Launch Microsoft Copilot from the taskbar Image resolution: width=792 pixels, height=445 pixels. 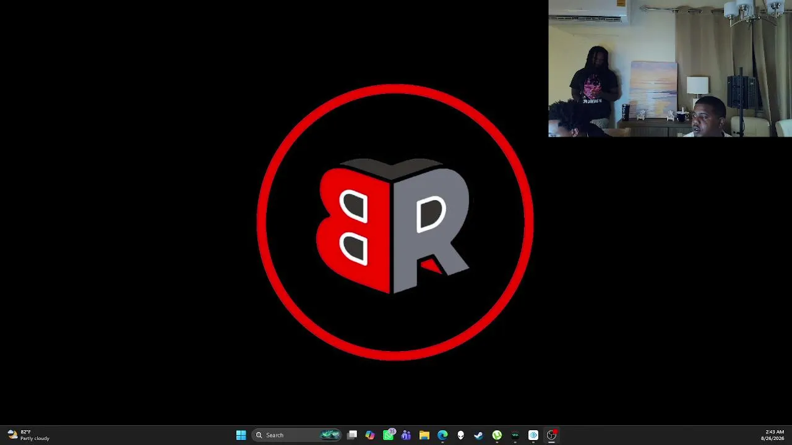pyautogui.click(x=370, y=435)
